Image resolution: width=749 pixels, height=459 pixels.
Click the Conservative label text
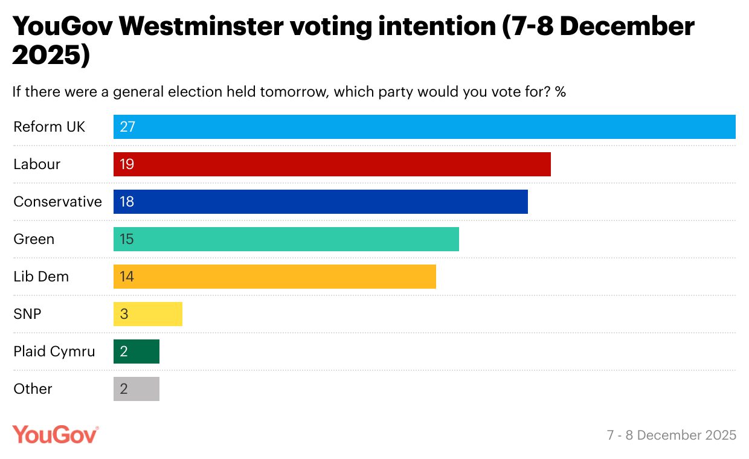pyautogui.click(x=57, y=202)
